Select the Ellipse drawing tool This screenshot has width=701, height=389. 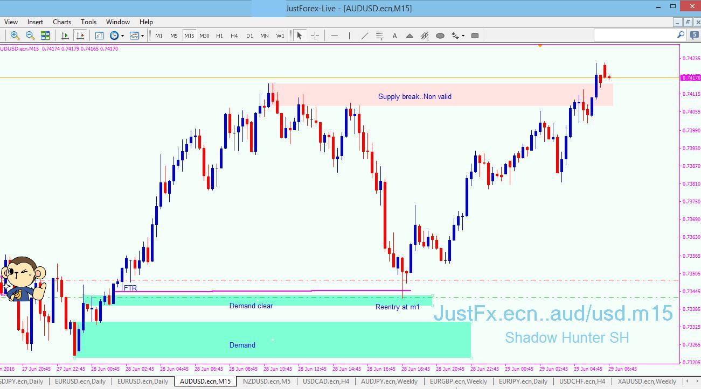[x=440, y=36]
